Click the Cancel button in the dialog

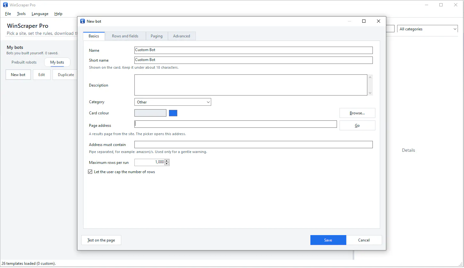(364, 240)
